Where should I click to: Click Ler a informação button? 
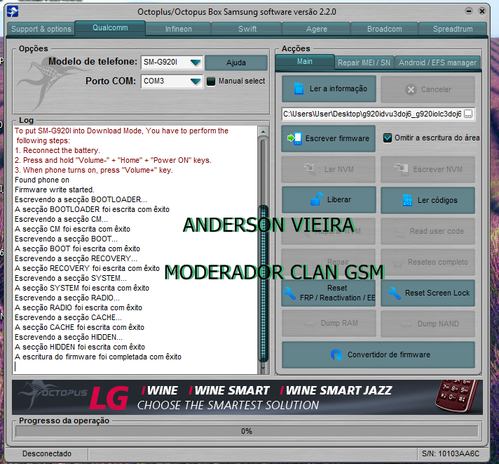(329, 89)
